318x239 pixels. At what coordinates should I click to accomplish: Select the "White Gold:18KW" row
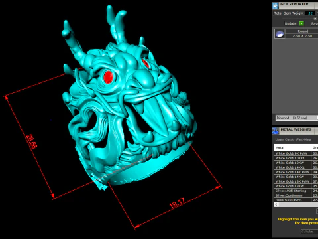click(296, 186)
